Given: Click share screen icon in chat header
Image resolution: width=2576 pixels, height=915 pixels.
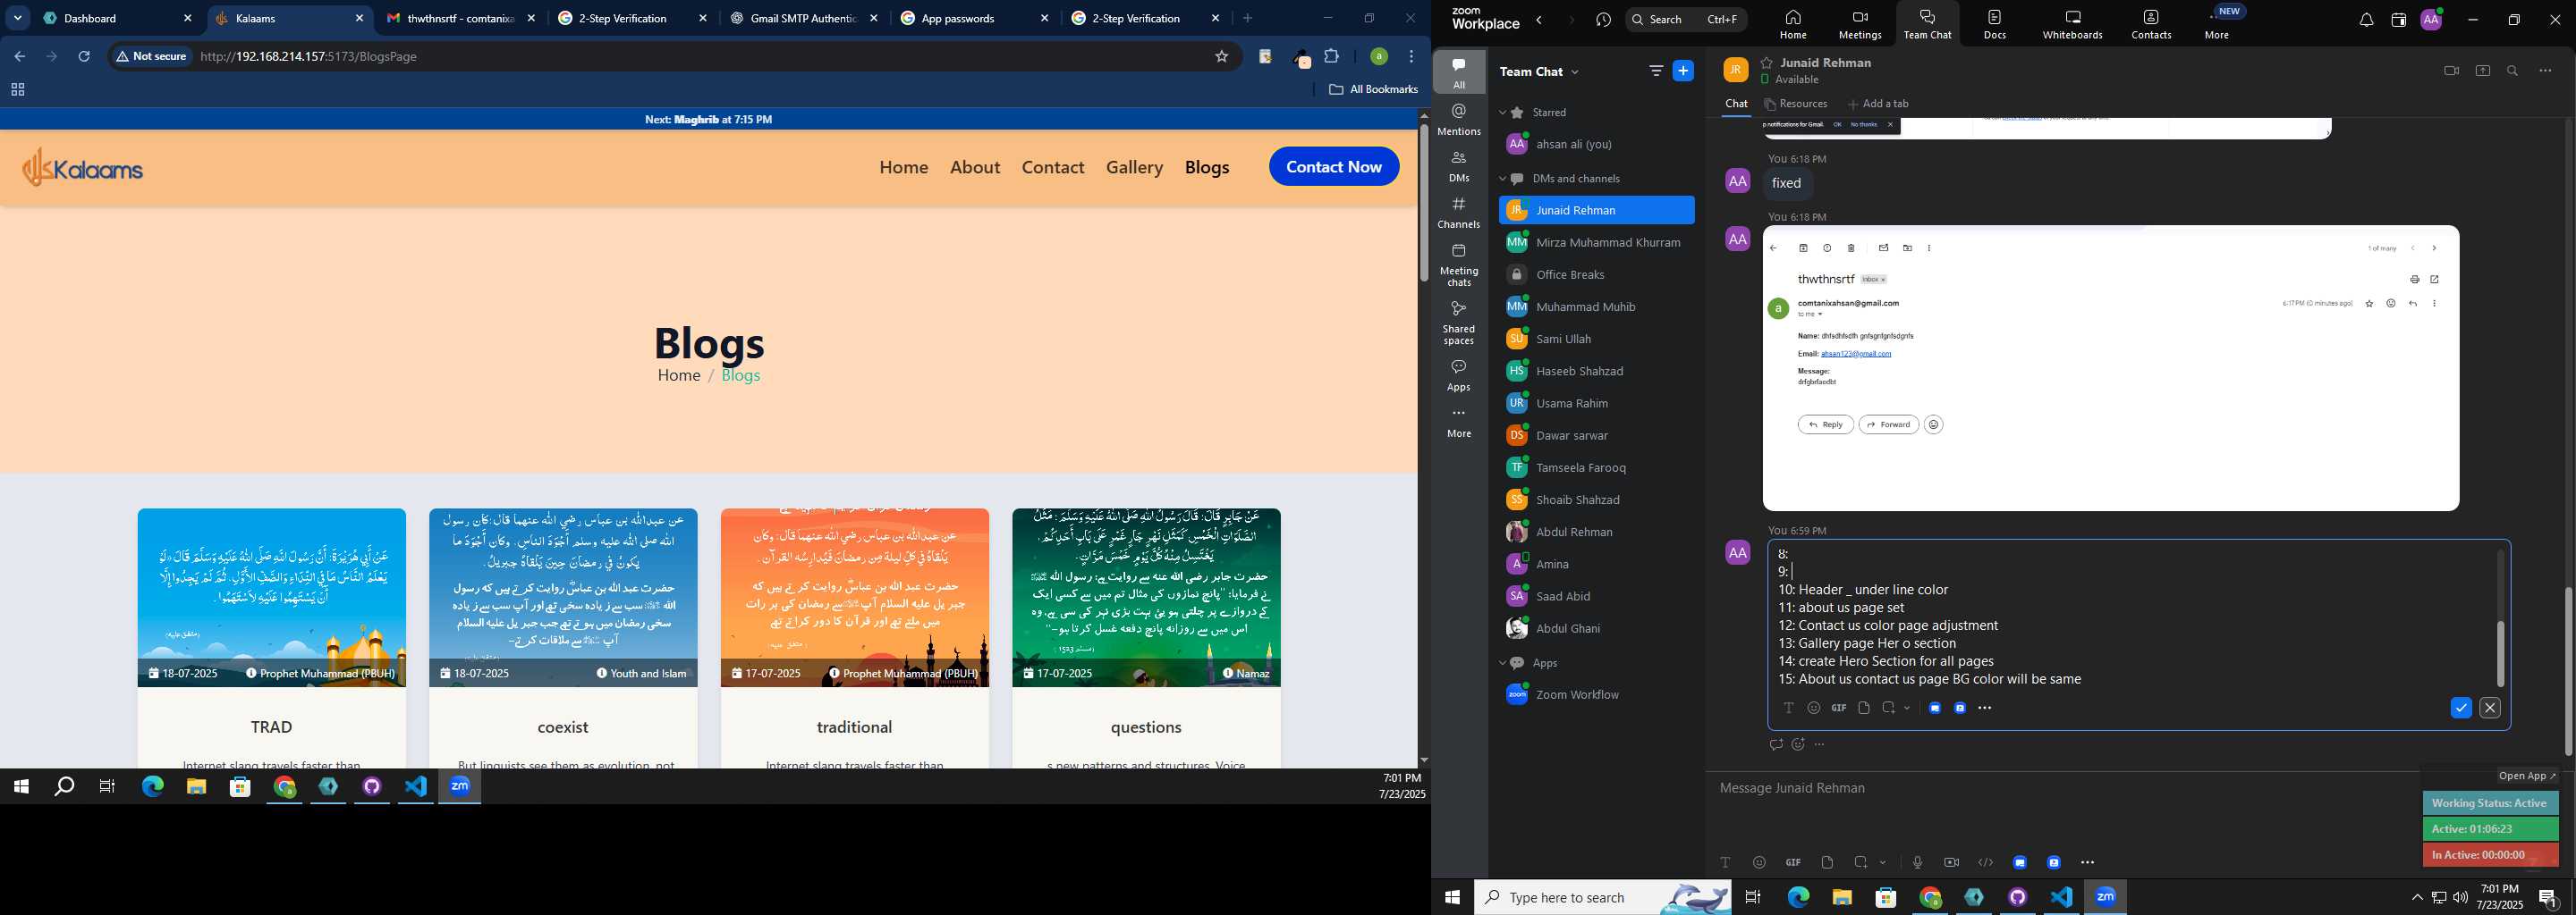Looking at the screenshot, I should point(2483,71).
